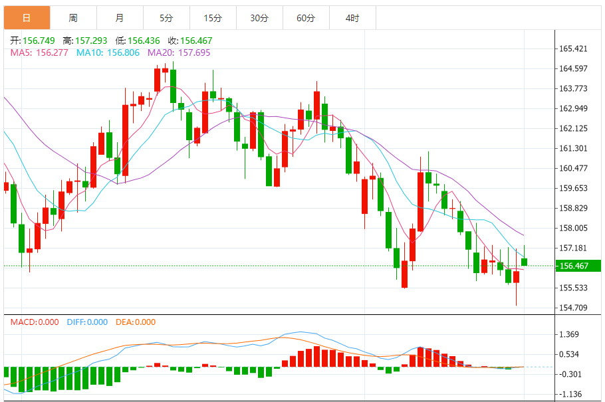605x402 pixels.
Task: Switch to the 周 weekly tab
Action: [73, 18]
